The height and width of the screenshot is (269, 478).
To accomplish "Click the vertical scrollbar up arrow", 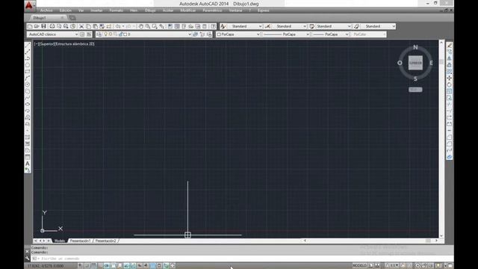I will [441, 42].
